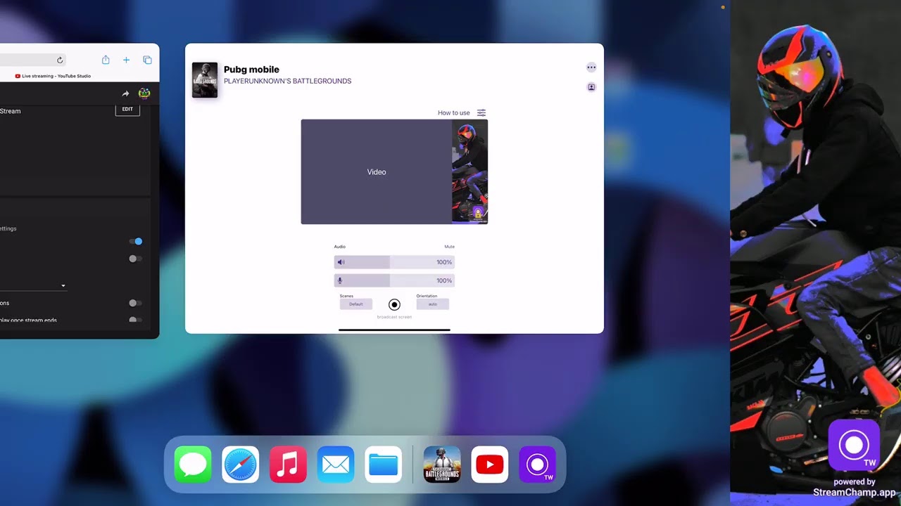Launch PUBG Battlegrounds from the dock

pos(442,465)
